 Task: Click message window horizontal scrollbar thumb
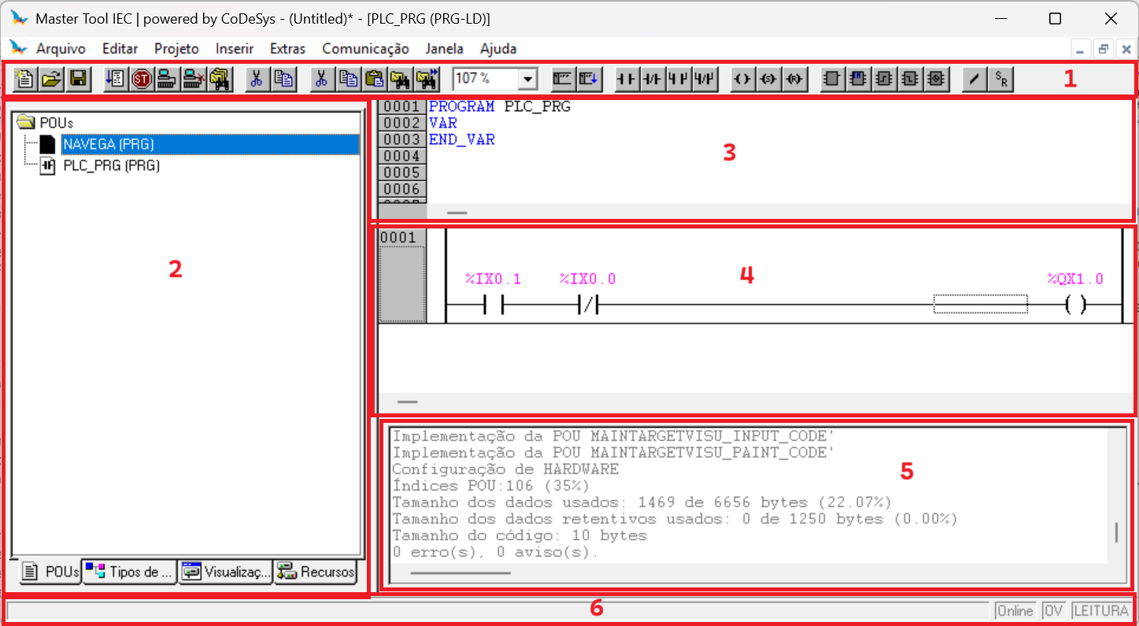460,572
